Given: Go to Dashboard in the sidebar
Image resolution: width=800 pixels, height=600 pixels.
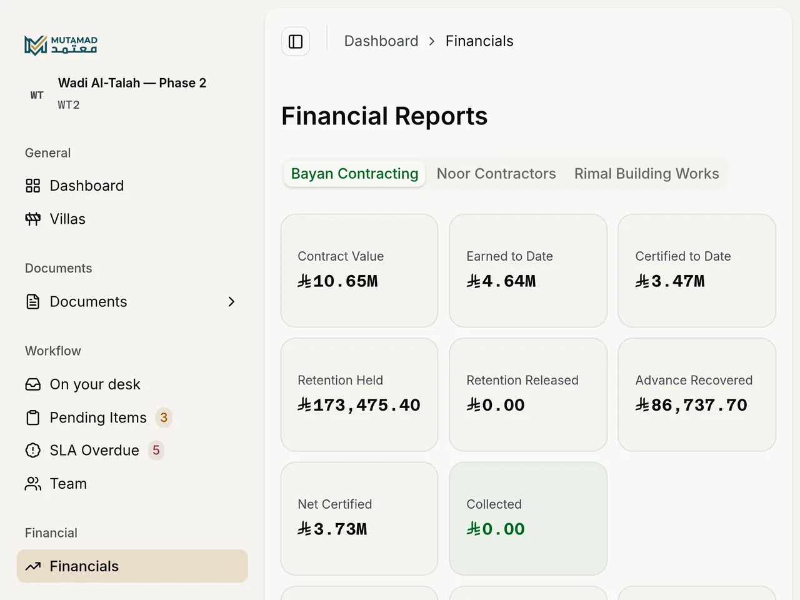Looking at the screenshot, I should 132,186.
